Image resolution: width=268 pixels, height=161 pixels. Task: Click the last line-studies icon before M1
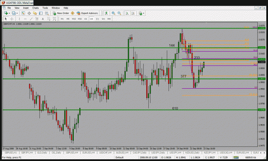pos(54,19)
